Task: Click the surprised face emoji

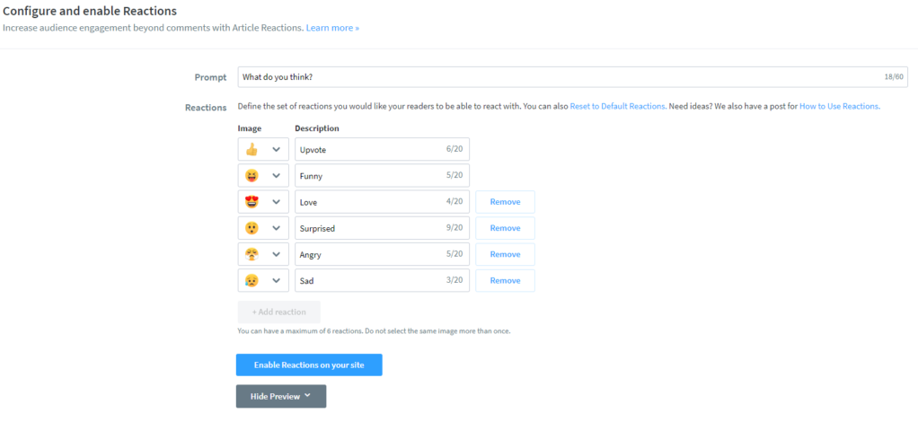Action: [x=252, y=228]
